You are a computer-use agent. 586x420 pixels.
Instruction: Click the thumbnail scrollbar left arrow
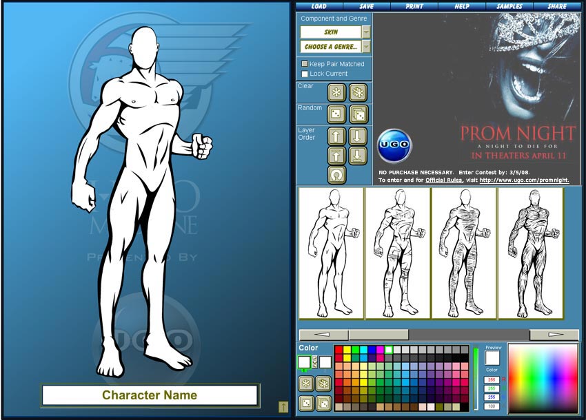[x=323, y=335]
